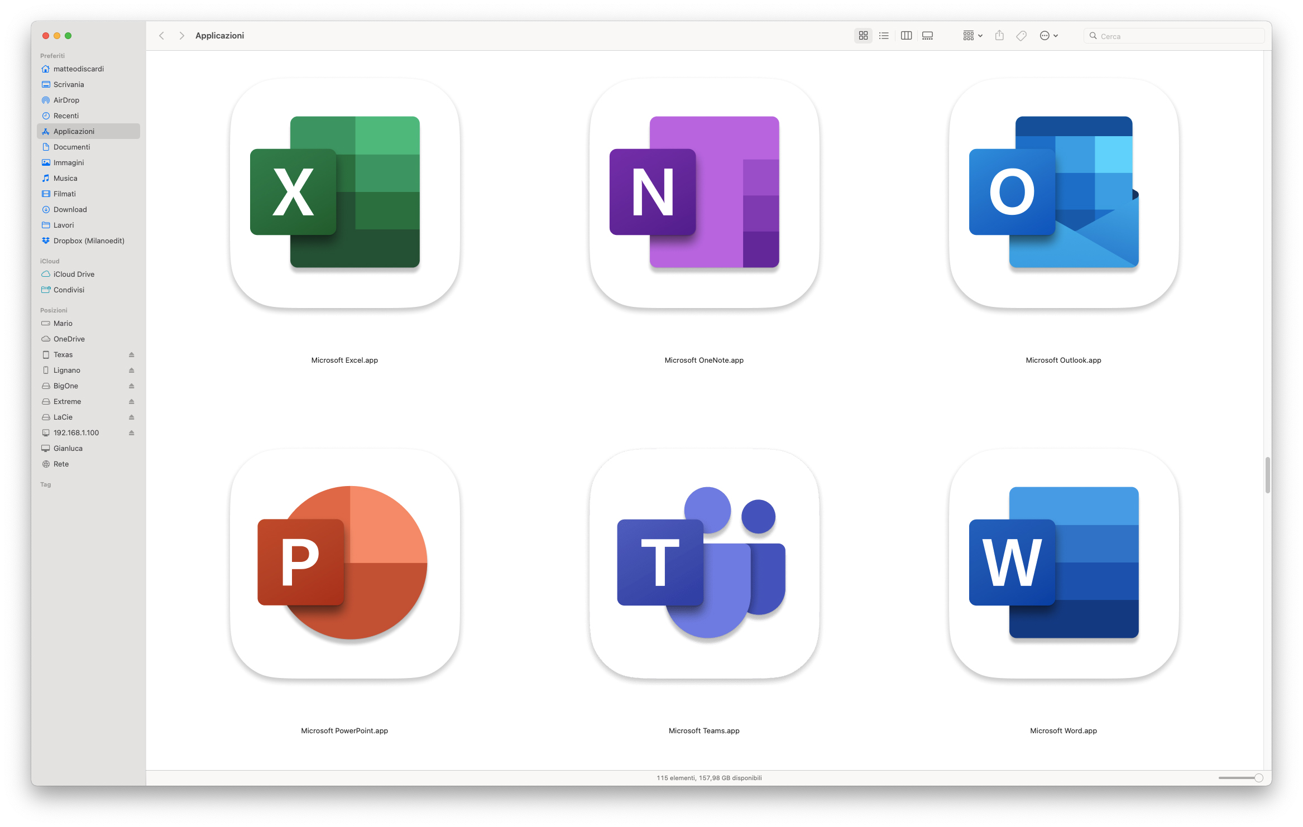Eject the Texas volume
The width and height of the screenshot is (1303, 827).
point(132,355)
